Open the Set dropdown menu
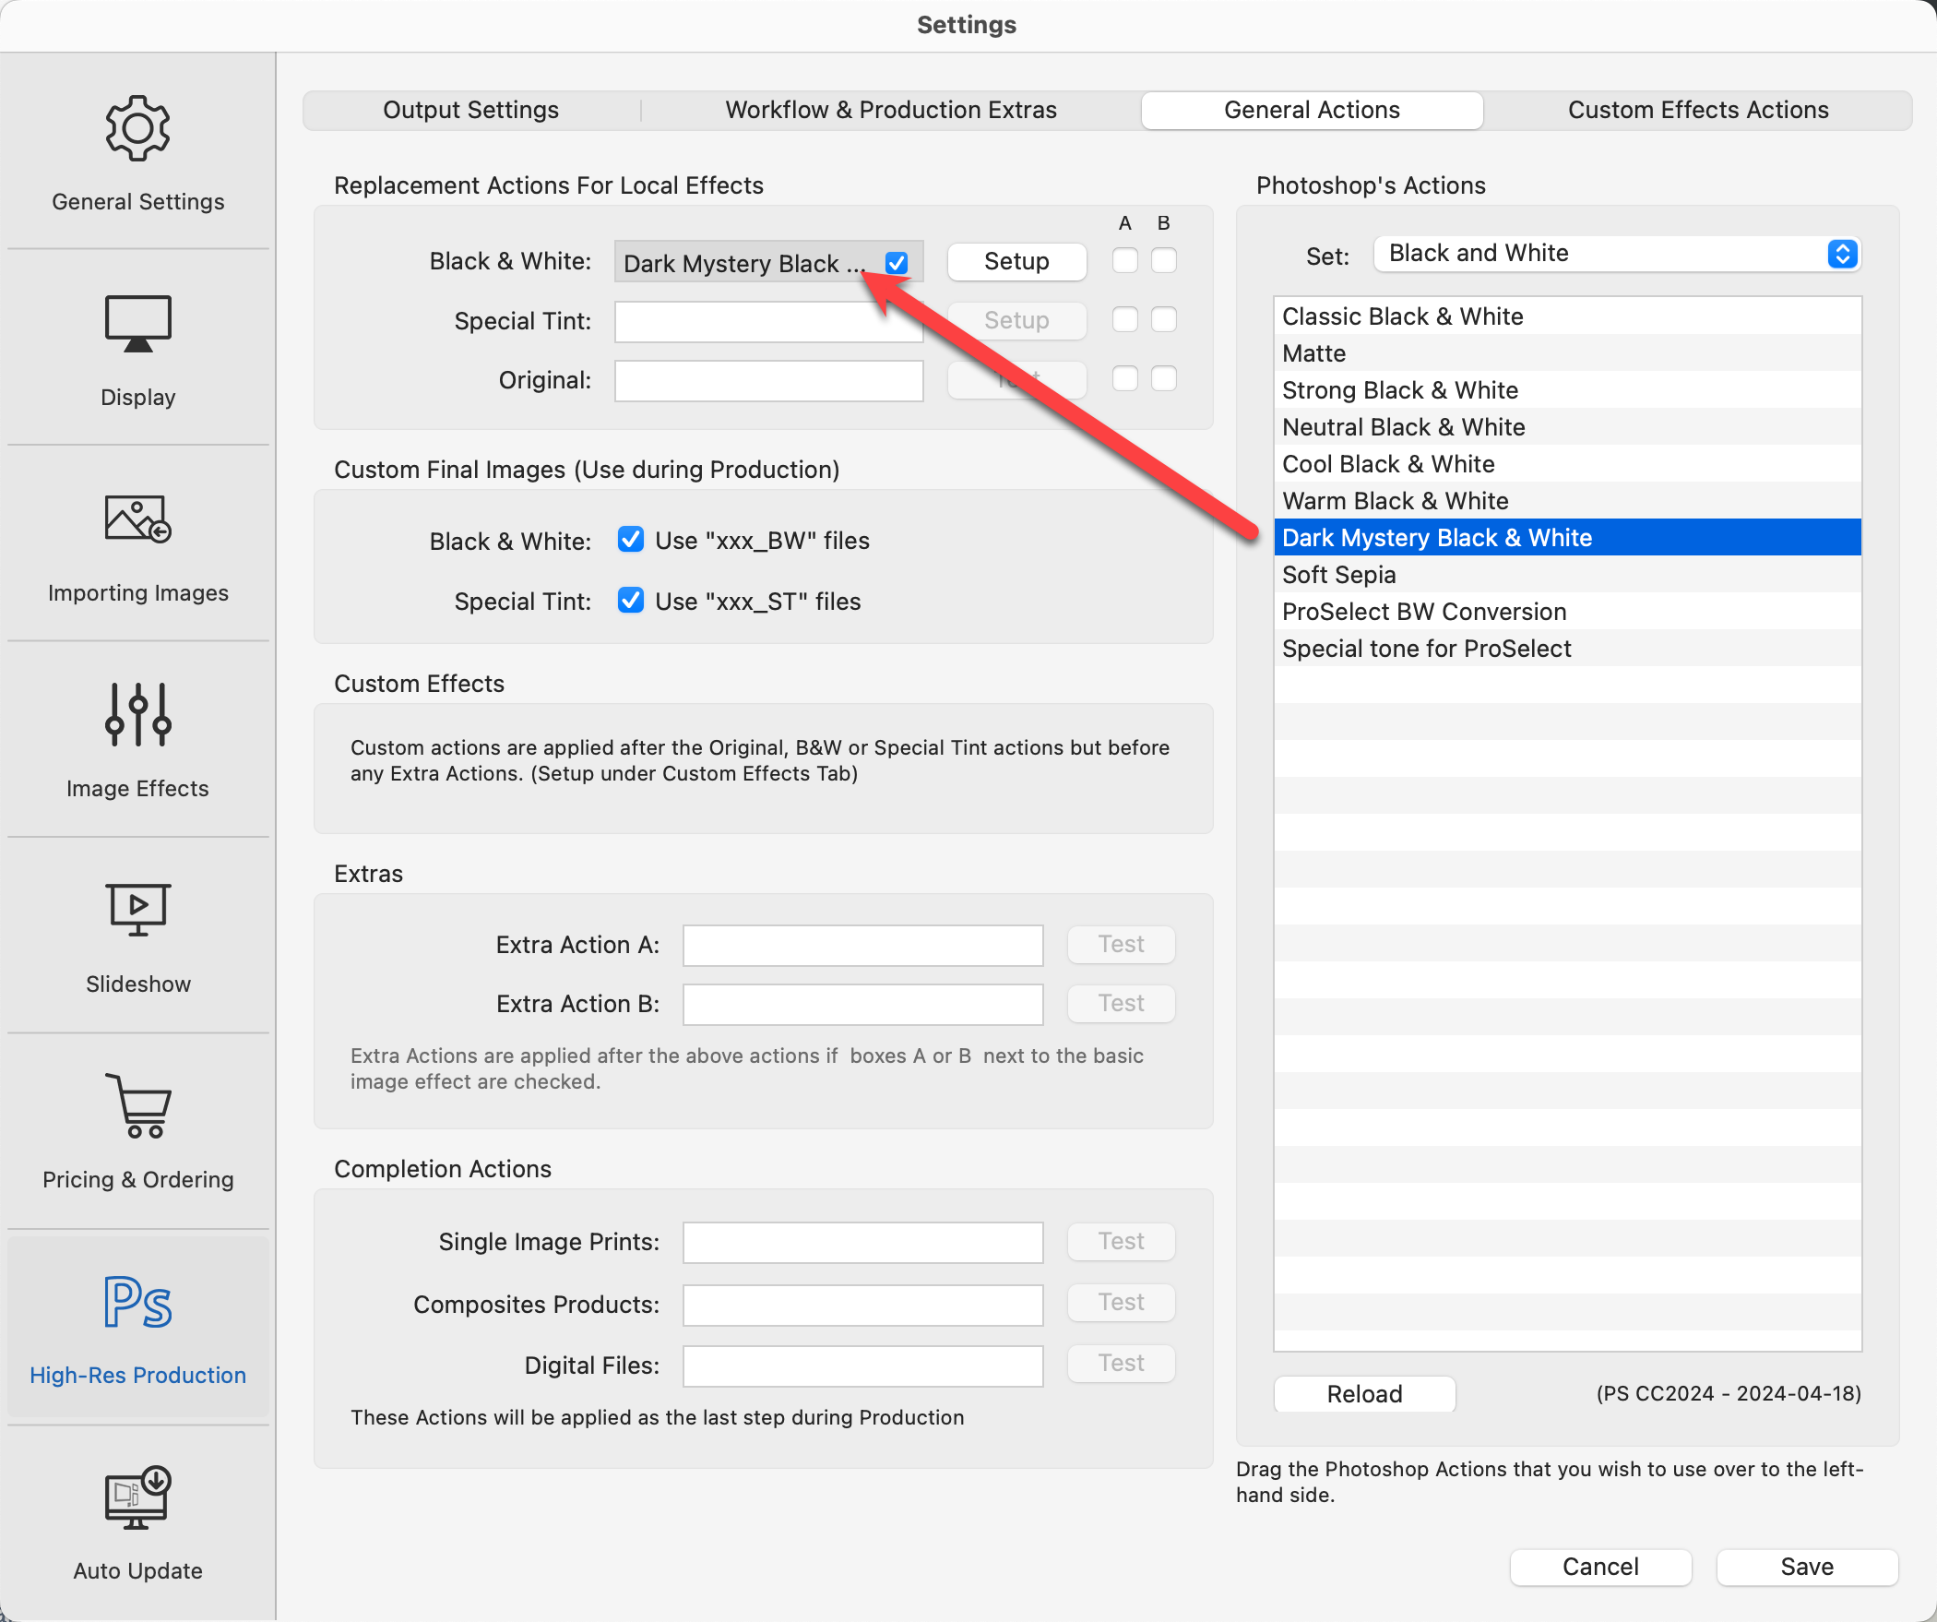The width and height of the screenshot is (1937, 1622). click(1616, 254)
